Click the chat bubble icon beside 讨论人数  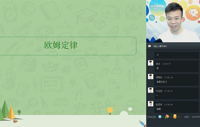[x=149, y=46]
